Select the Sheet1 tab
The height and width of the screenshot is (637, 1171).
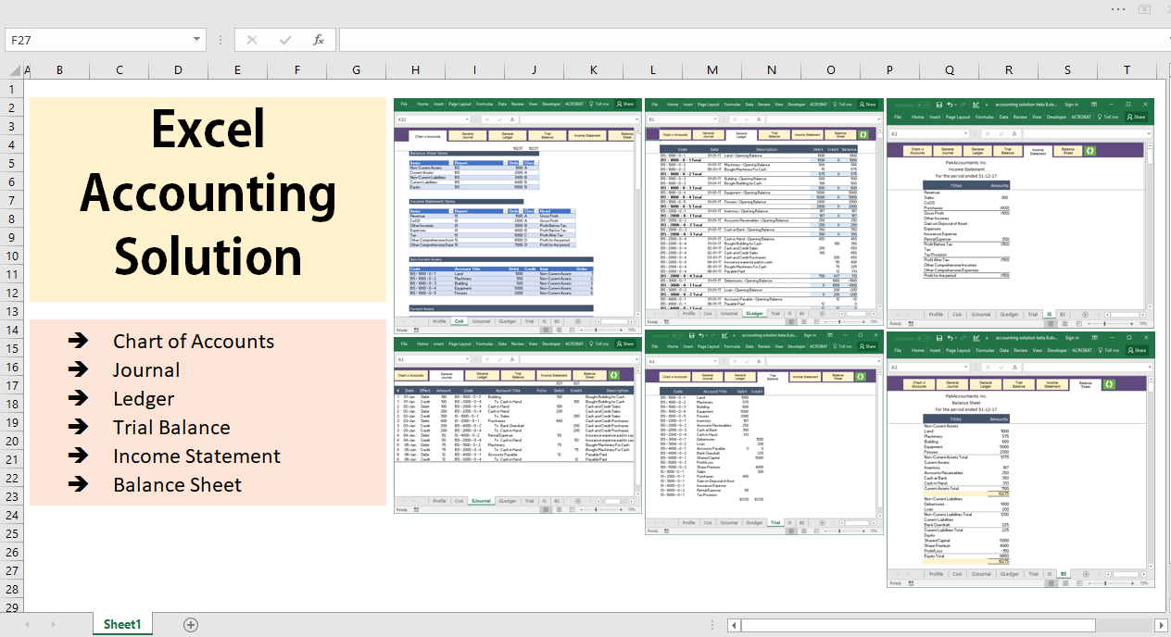pyautogui.click(x=122, y=625)
